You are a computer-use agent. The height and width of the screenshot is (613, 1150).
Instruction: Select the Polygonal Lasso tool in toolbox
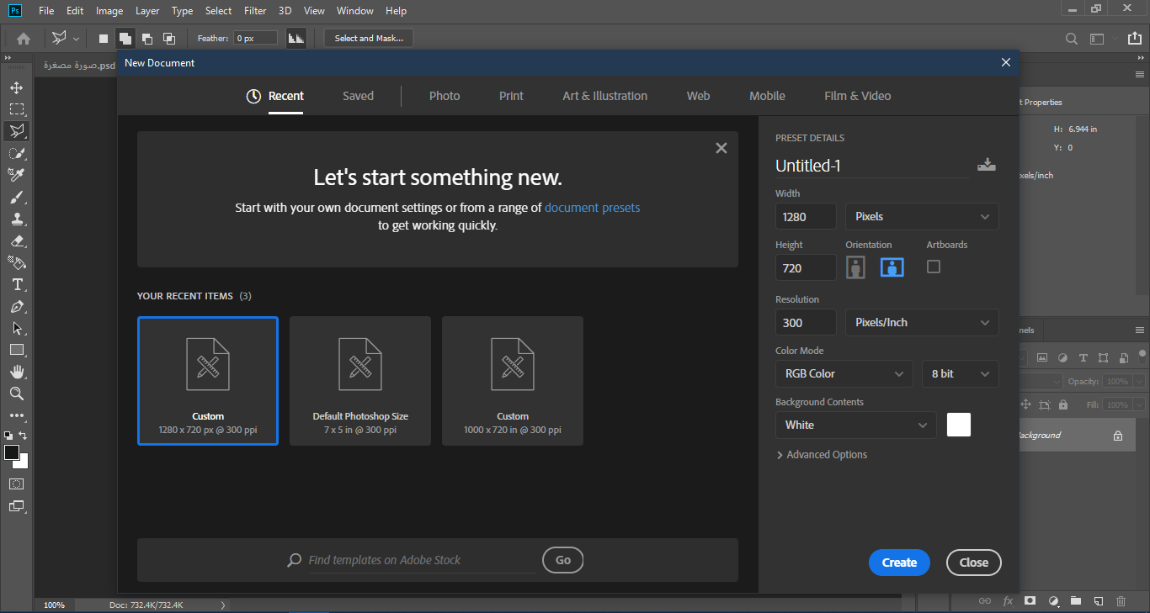click(x=17, y=131)
